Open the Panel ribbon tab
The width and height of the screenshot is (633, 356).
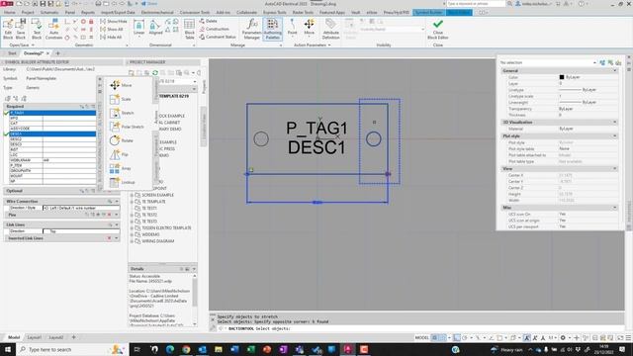pos(70,13)
